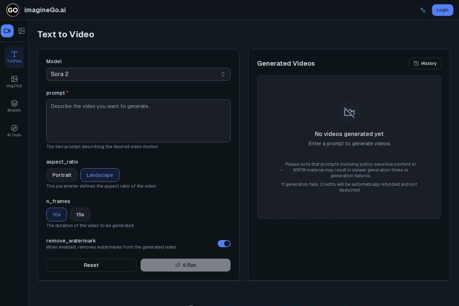
Task: Open AI Tools compass icon
Action: [14, 131]
